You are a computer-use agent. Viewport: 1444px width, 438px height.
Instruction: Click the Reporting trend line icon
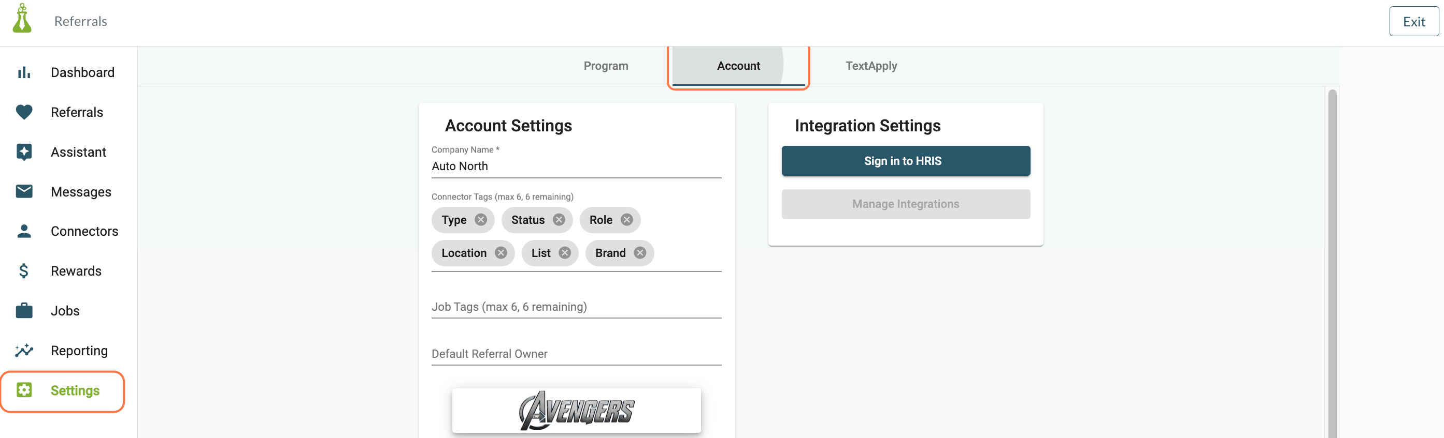click(24, 351)
